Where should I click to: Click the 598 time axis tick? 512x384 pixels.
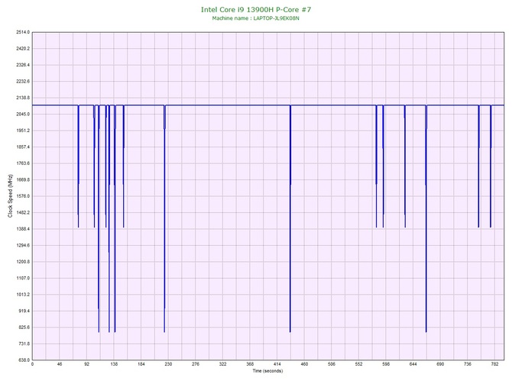[x=386, y=364]
